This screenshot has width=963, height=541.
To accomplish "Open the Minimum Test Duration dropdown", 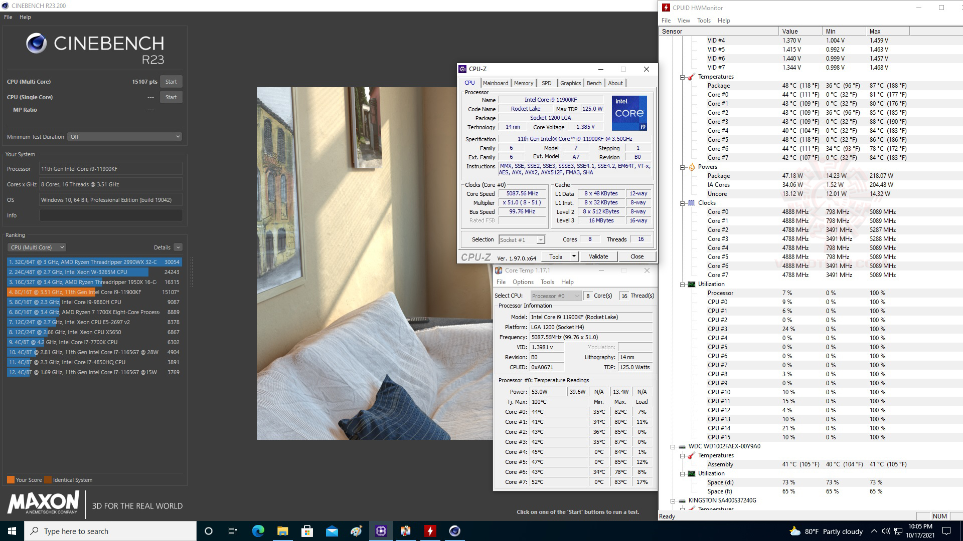I will (x=124, y=137).
